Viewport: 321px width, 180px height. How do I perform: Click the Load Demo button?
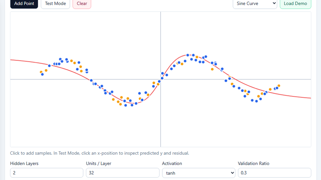295,4
